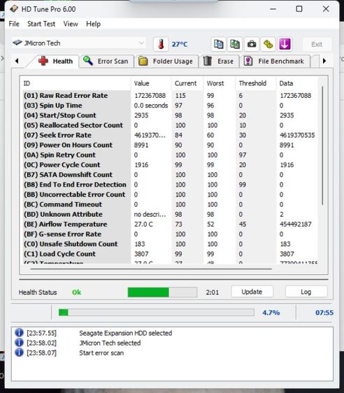This screenshot has height=393, width=344.
Task: Sort by the Current column header
Action: (x=187, y=83)
